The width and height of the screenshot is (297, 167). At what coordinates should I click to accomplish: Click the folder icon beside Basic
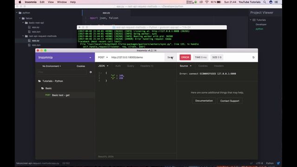(42, 88)
